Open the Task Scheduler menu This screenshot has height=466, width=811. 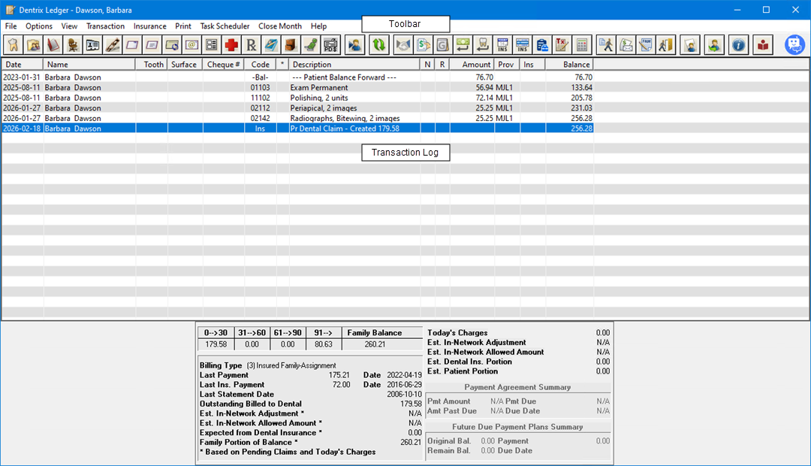(x=225, y=26)
